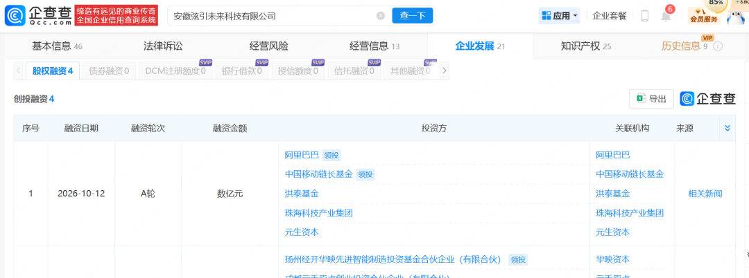The image size is (749, 278).
Task: Select the 授信额度 sub-tab
Action: (298, 71)
